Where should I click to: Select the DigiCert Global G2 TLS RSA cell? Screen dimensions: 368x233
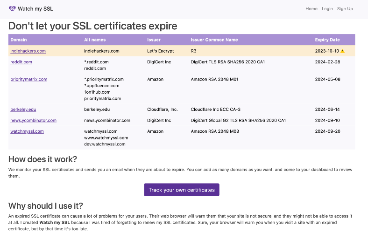pyautogui.click(x=238, y=121)
